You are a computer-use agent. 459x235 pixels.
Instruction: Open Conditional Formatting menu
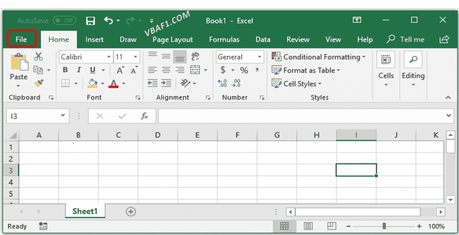click(x=318, y=57)
